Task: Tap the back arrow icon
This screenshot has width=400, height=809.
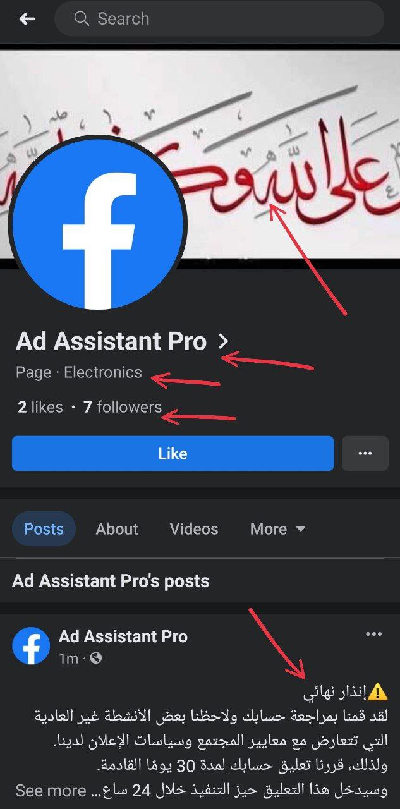Action: pyautogui.click(x=27, y=19)
